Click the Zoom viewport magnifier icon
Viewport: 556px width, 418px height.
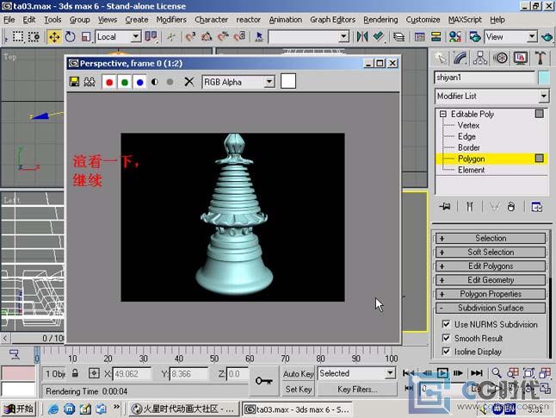point(497,373)
